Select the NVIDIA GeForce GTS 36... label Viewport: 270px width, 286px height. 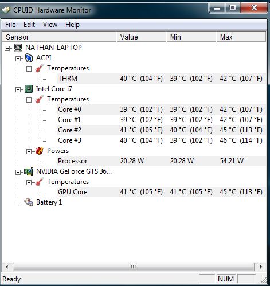[74, 171]
